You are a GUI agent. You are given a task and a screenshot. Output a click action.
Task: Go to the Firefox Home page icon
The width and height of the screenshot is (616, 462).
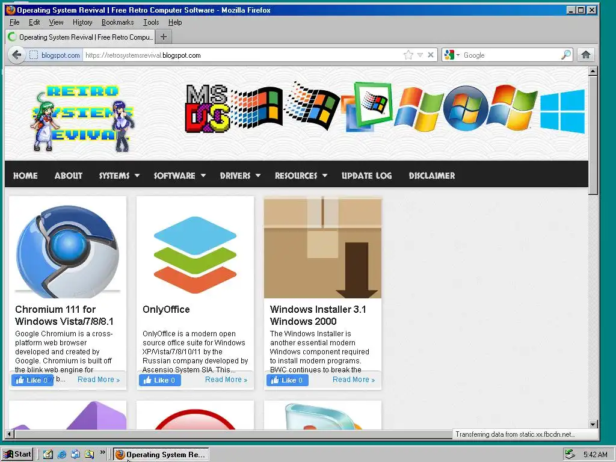pos(586,55)
